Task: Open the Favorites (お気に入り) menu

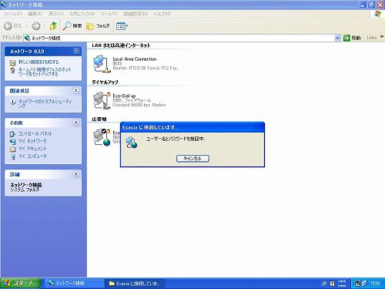Action: 82,14
